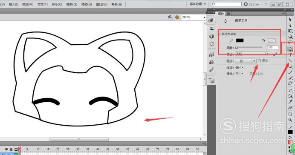Select the 3D Rotation tool
The width and height of the screenshot is (295, 155).
pos(290,37)
